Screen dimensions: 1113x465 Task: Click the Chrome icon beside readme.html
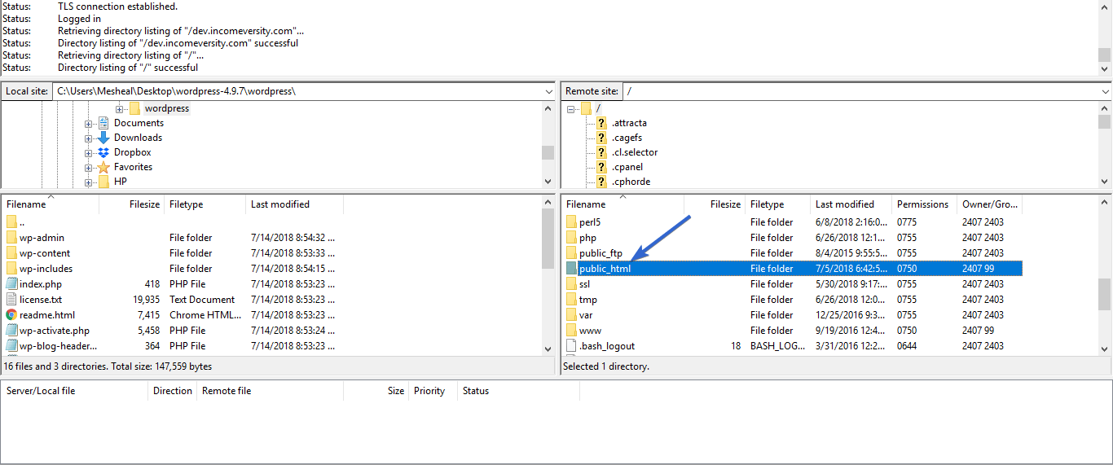coord(11,315)
